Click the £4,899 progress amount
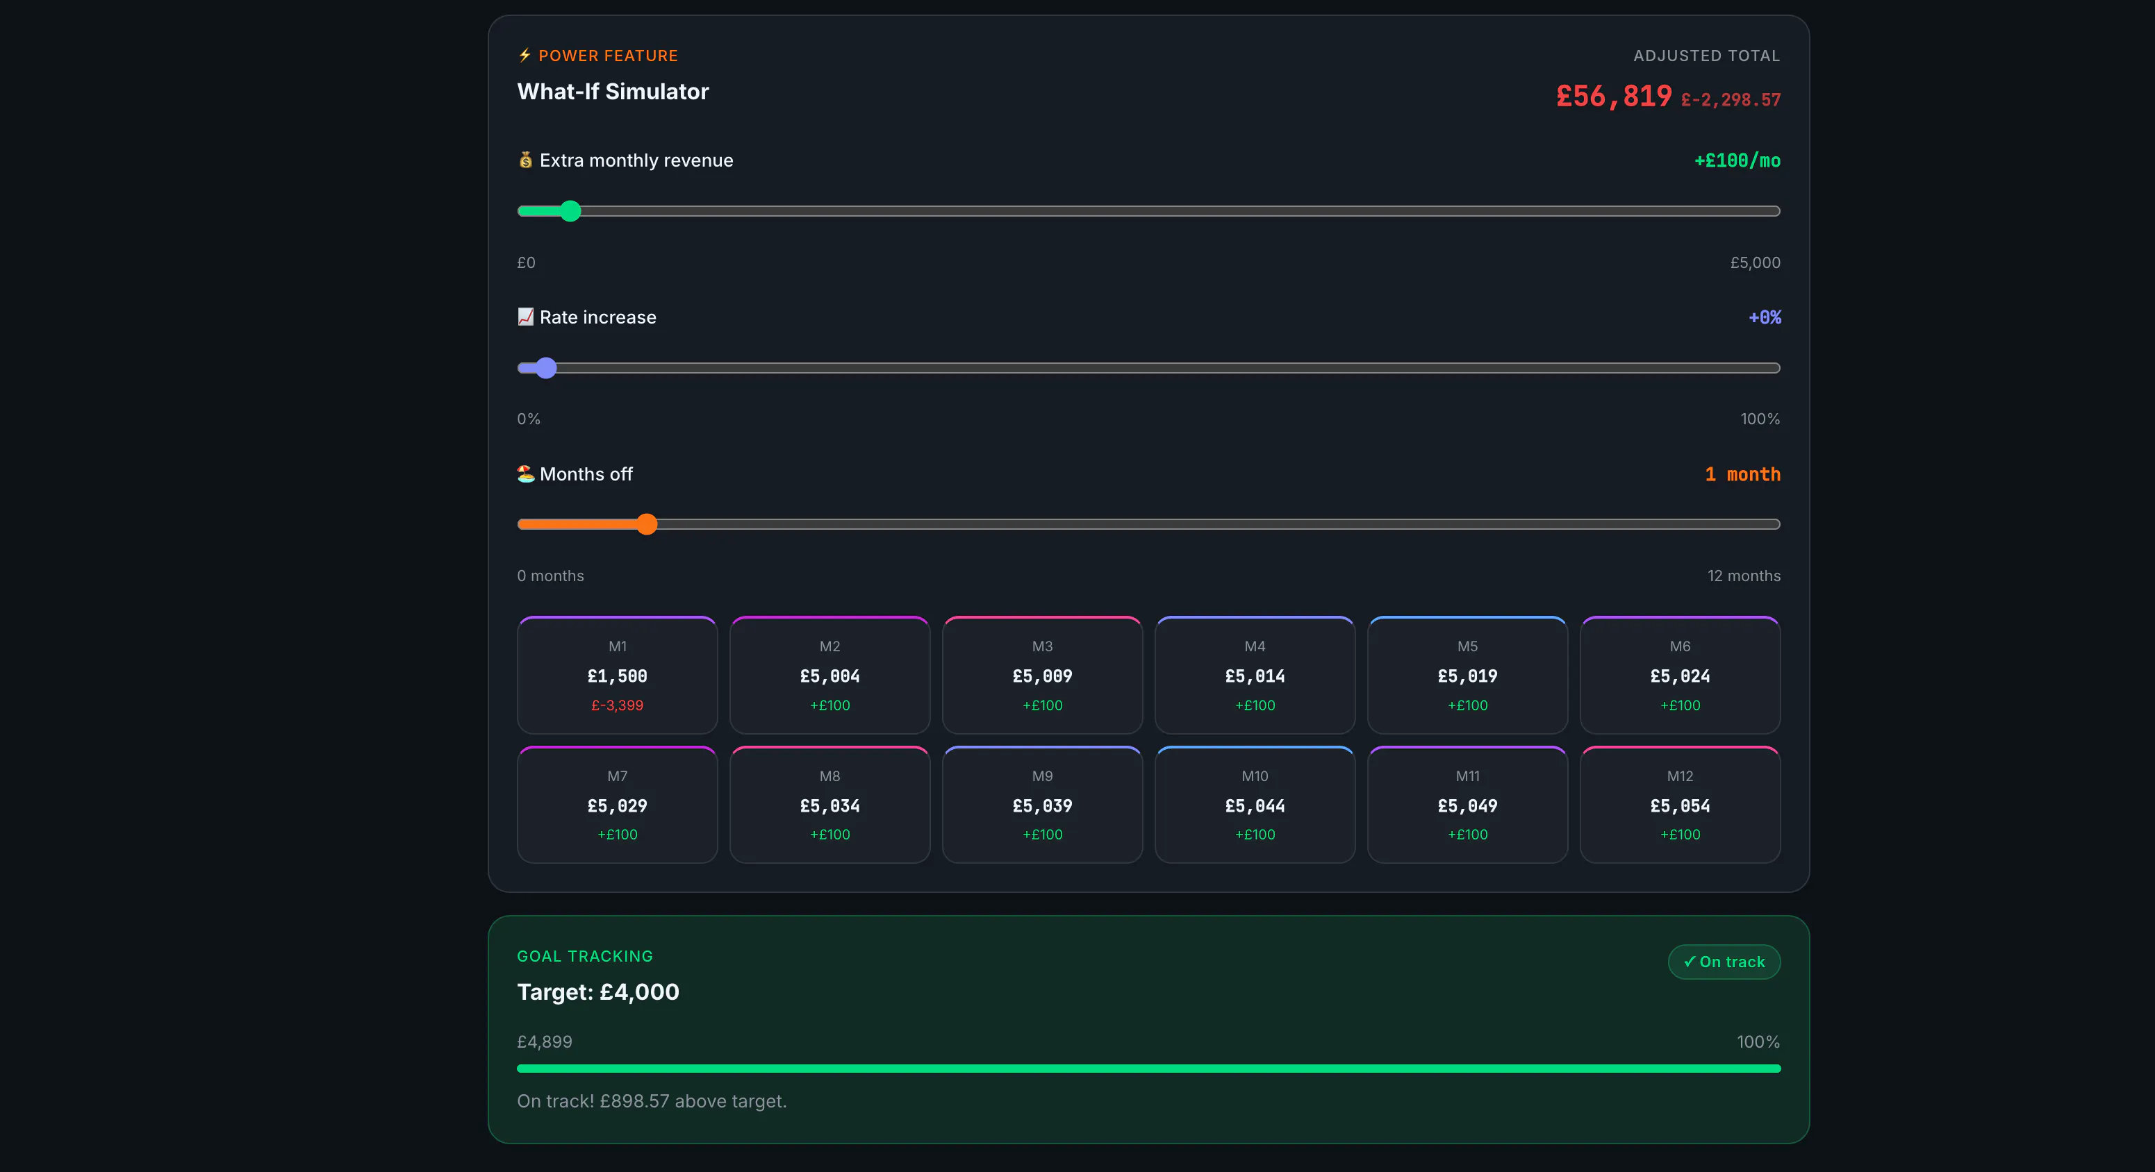The image size is (2155, 1172). pyautogui.click(x=545, y=1041)
